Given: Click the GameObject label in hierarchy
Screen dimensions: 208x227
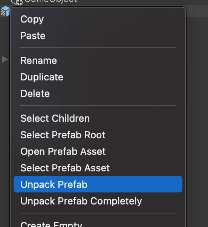Looking at the screenshot, I should pyautogui.click(x=50, y=2).
